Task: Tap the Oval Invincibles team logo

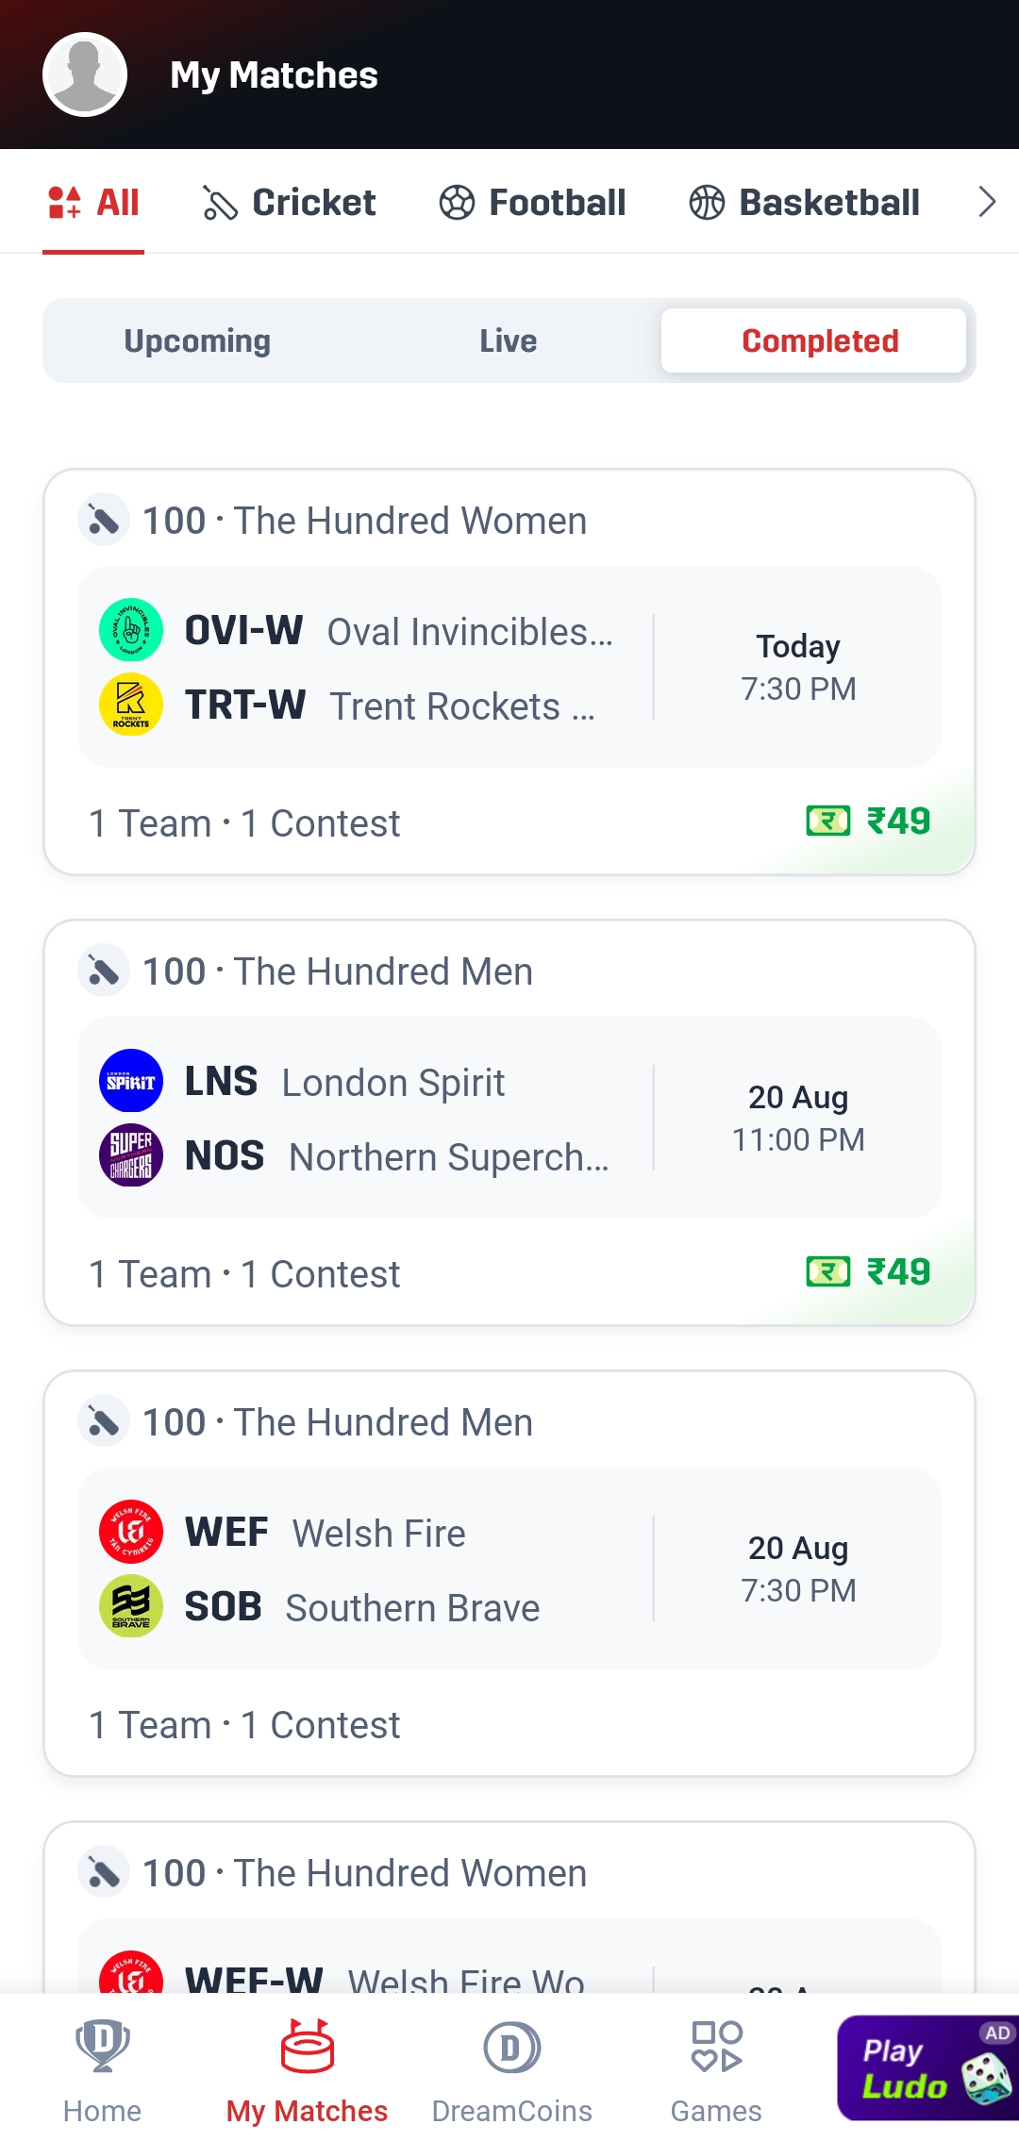Action: pos(131,630)
